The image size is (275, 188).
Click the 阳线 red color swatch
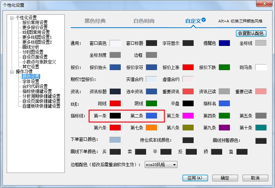point(115,103)
